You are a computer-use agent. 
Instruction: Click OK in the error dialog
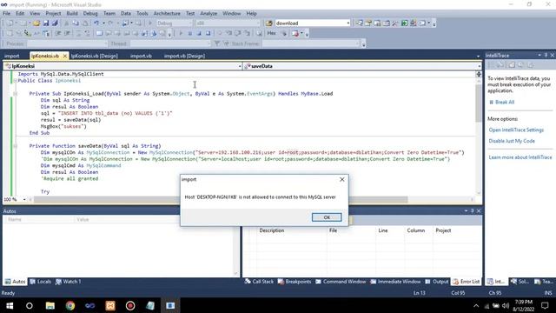click(327, 217)
